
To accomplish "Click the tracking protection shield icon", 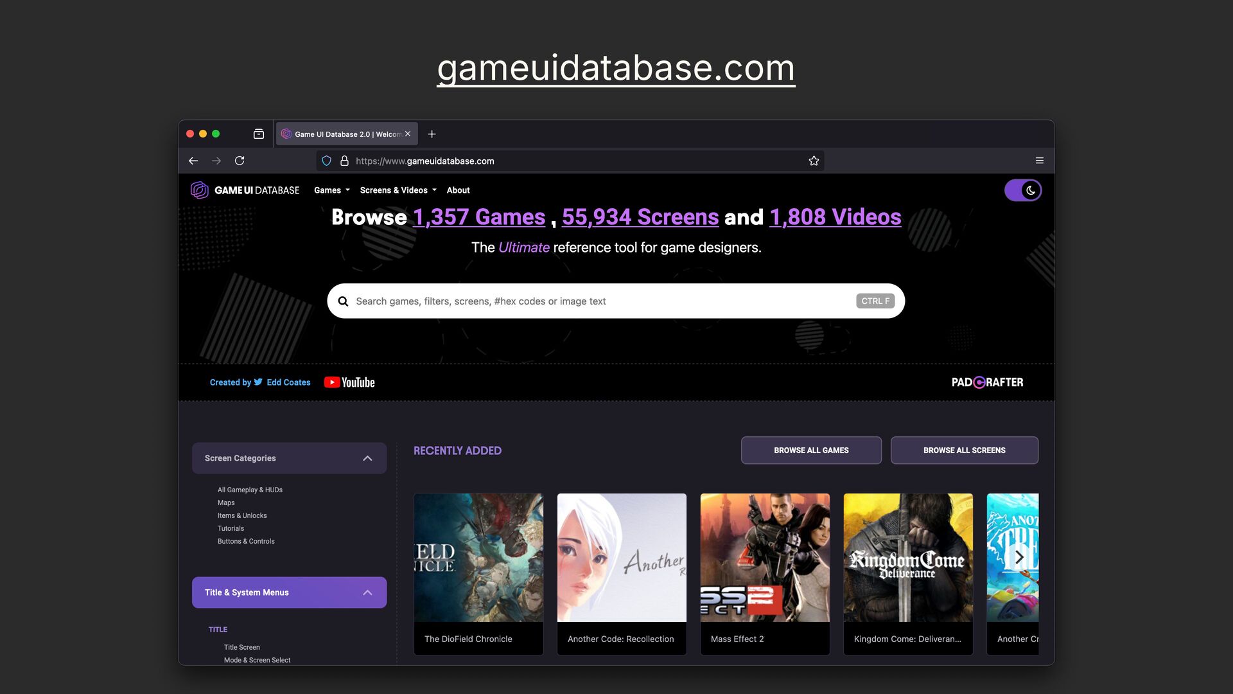I will tap(326, 161).
